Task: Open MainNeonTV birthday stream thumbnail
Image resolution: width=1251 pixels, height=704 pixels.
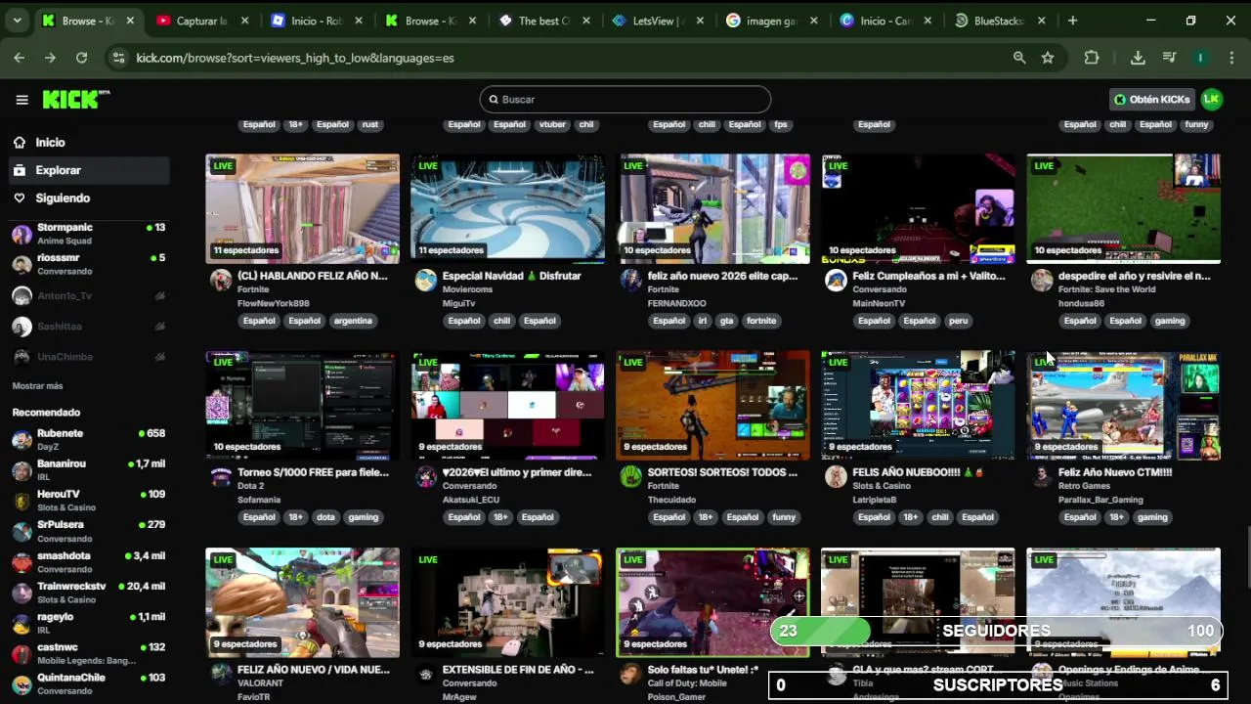Action: coord(918,208)
